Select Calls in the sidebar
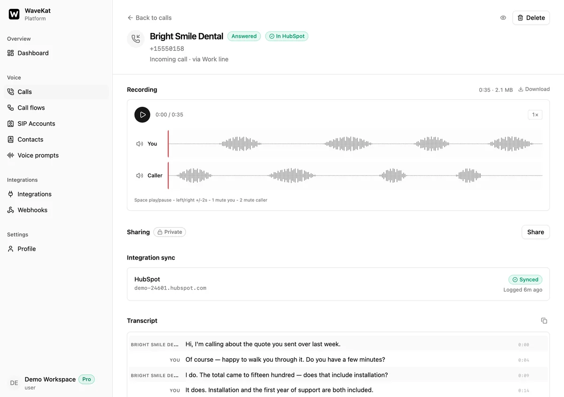The image size is (564, 397). [56, 92]
